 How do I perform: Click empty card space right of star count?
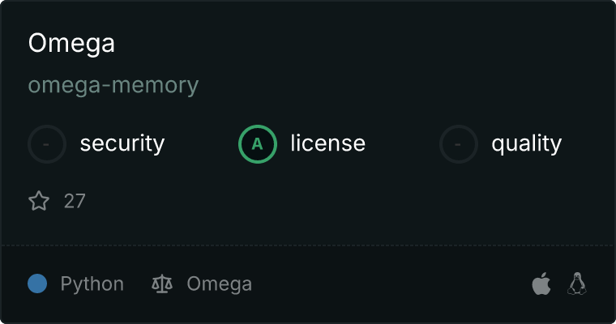coord(324,201)
